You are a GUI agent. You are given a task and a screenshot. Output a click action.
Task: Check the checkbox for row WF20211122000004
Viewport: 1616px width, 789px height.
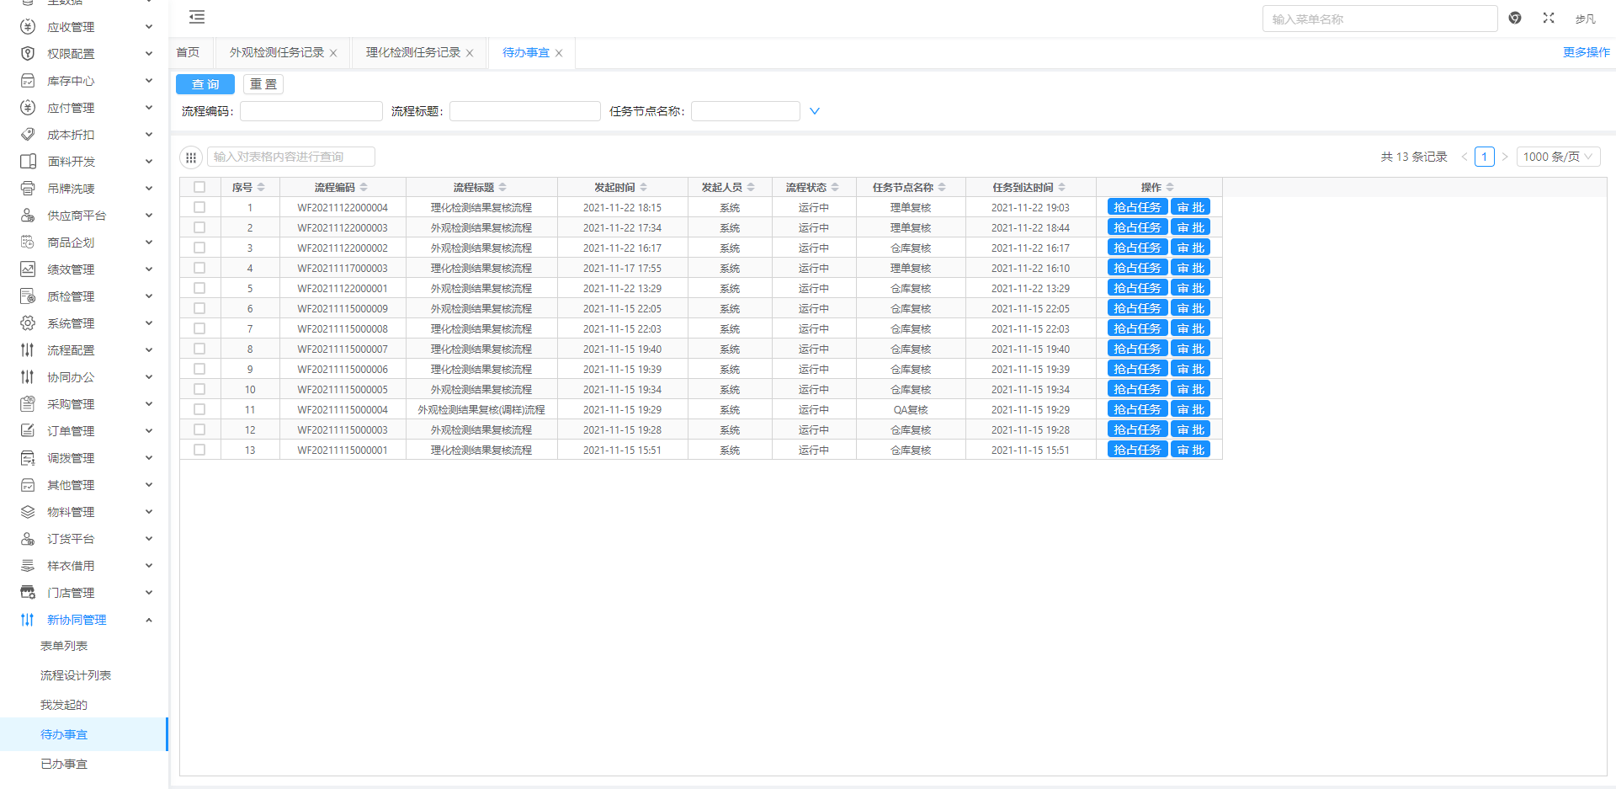pyautogui.click(x=199, y=207)
